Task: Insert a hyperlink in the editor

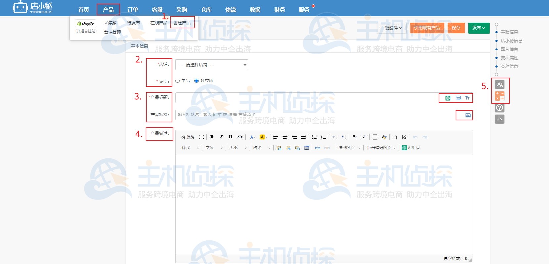Action: (x=318, y=148)
